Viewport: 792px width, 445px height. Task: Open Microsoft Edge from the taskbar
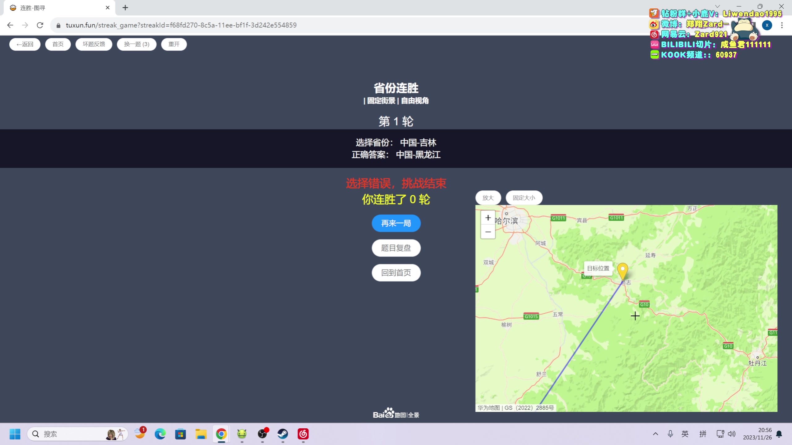(160, 434)
